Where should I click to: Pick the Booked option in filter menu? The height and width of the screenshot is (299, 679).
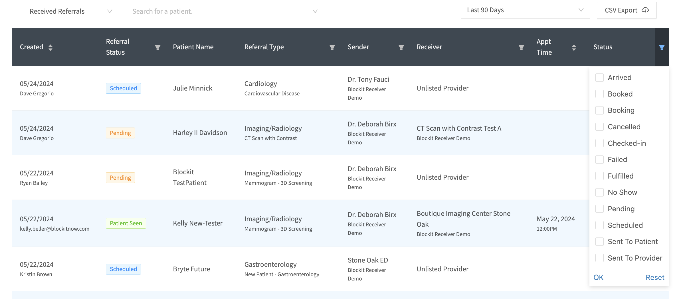point(620,94)
